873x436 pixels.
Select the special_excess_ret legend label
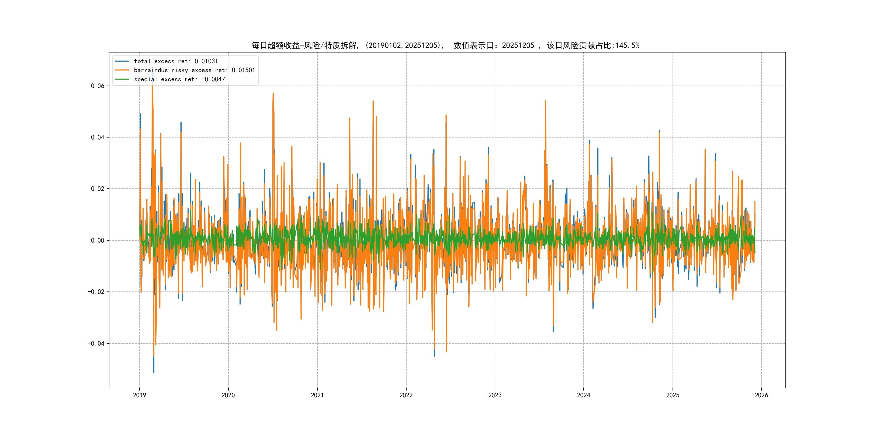[179, 79]
